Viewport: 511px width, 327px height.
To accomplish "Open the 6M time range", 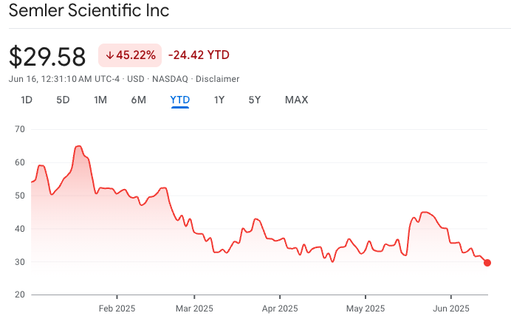I will pos(139,100).
